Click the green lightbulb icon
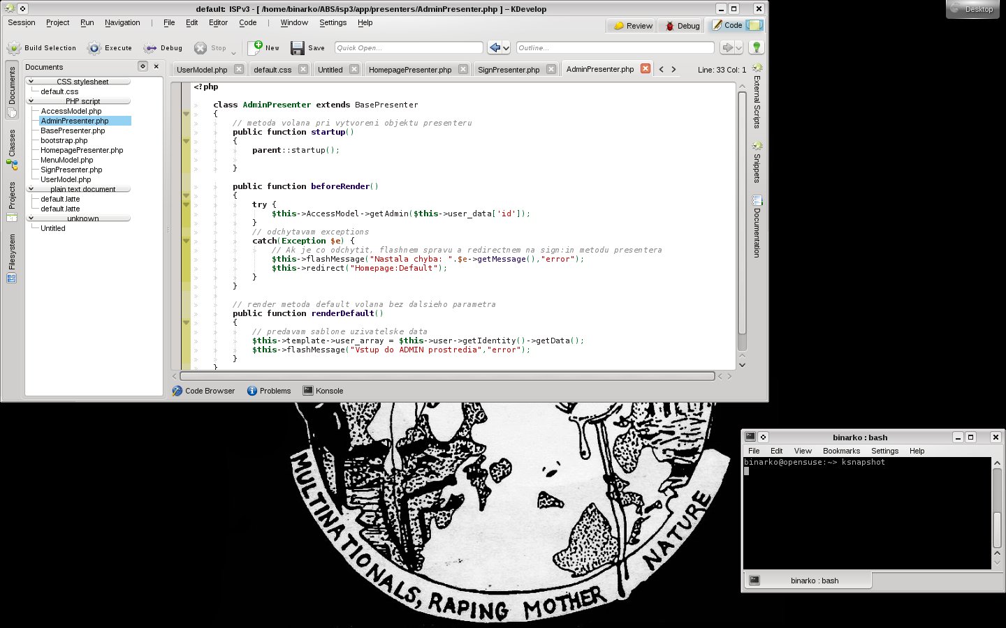 click(756, 47)
